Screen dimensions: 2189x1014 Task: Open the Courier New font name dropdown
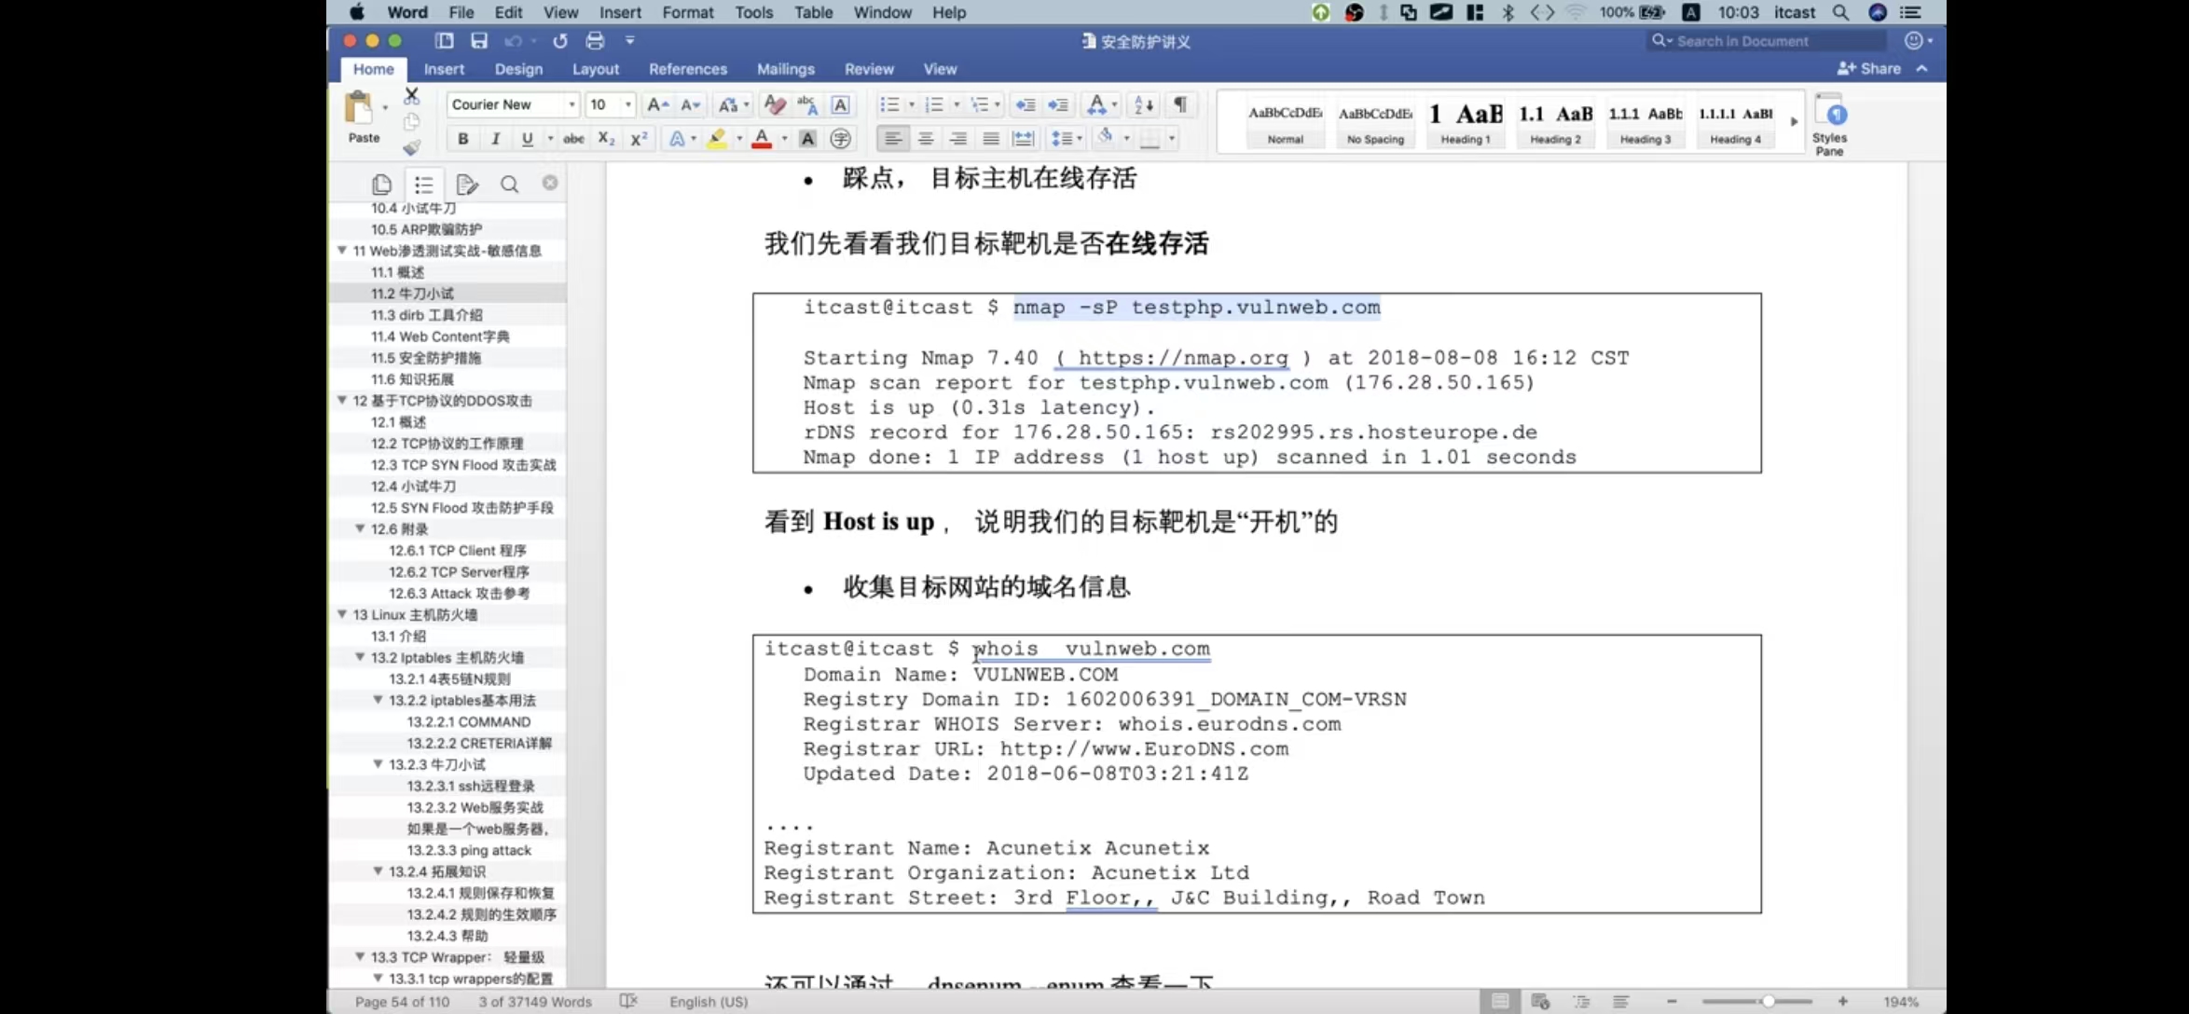coord(571,105)
